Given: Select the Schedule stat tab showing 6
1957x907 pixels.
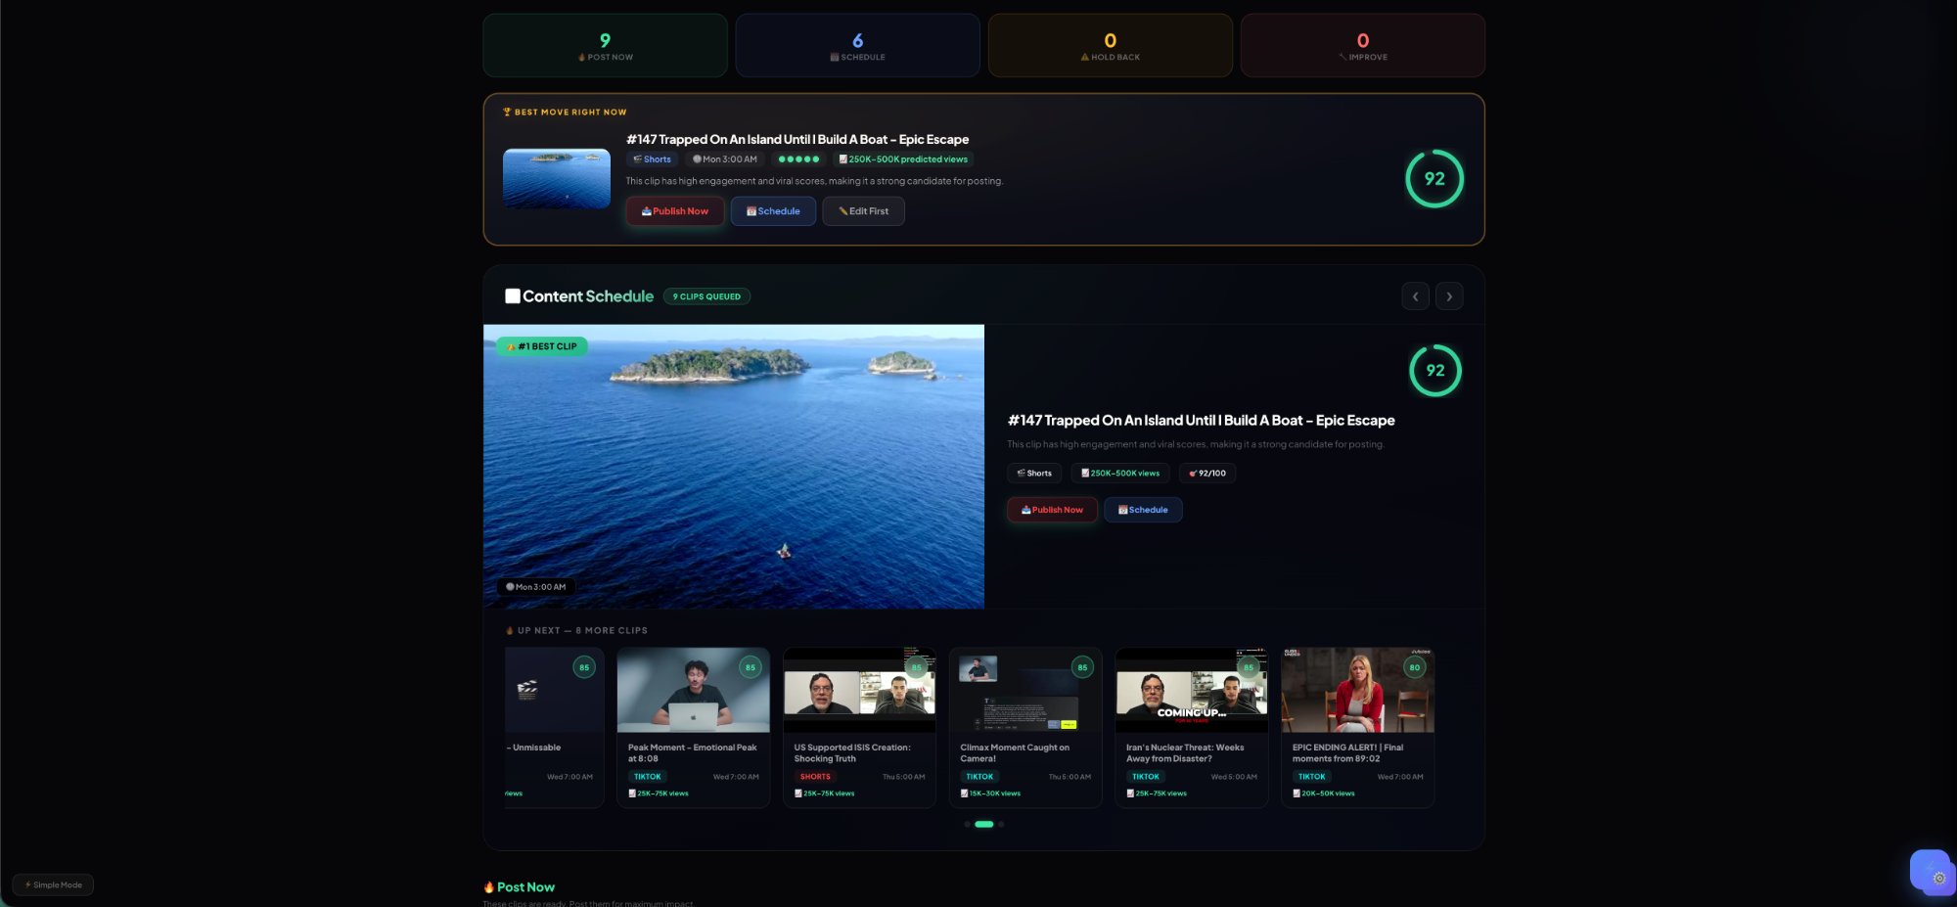Looking at the screenshot, I should tap(857, 45).
